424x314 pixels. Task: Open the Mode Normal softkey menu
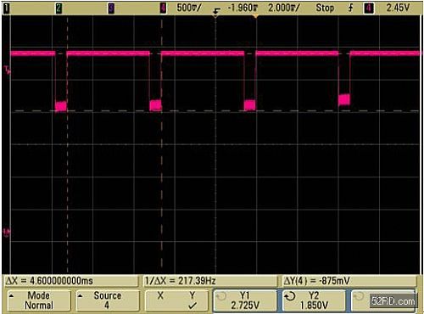(x=39, y=300)
